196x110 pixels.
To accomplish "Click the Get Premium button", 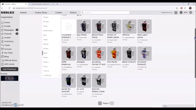I will (x=9, y=69).
